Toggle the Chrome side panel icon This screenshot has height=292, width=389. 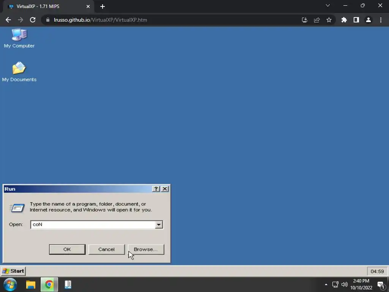[356, 20]
